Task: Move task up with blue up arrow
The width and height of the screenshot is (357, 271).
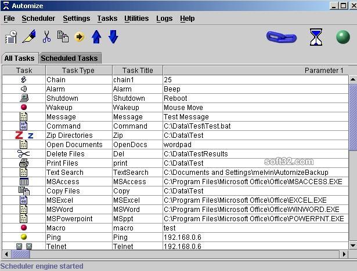Action: coord(96,36)
